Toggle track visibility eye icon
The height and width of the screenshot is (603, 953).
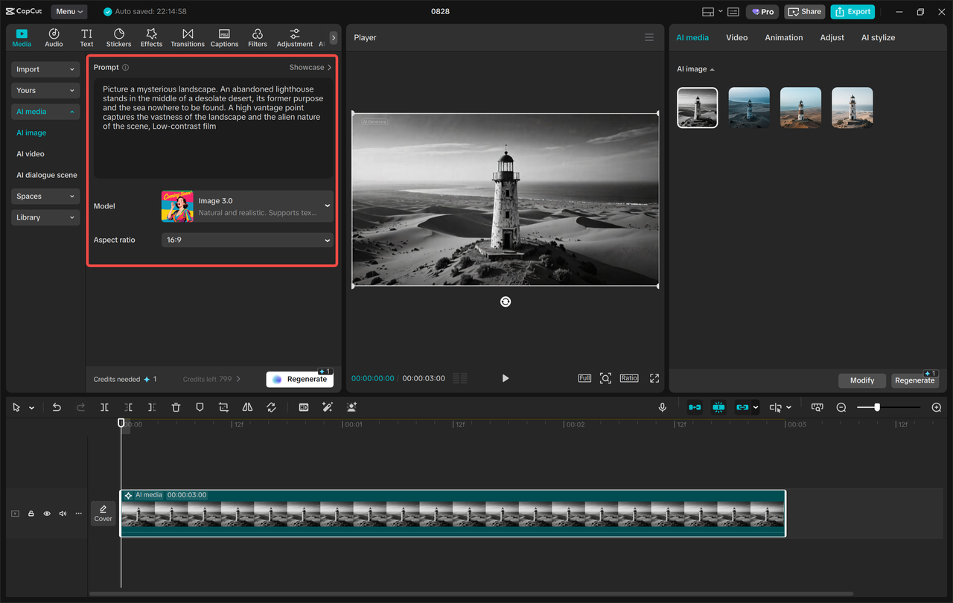tap(47, 514)
